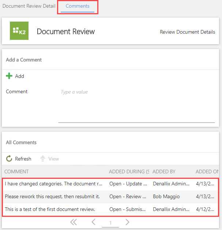The height and width of the screenshot is (230, 222).
Task: Click into the Comment text area
Action: point(136,105)
